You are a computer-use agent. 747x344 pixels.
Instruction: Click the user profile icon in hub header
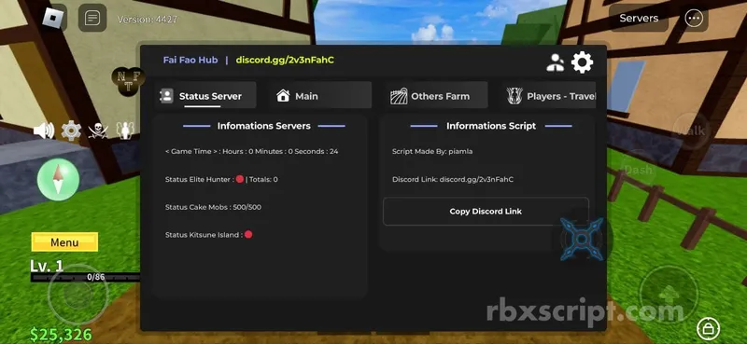555,62
